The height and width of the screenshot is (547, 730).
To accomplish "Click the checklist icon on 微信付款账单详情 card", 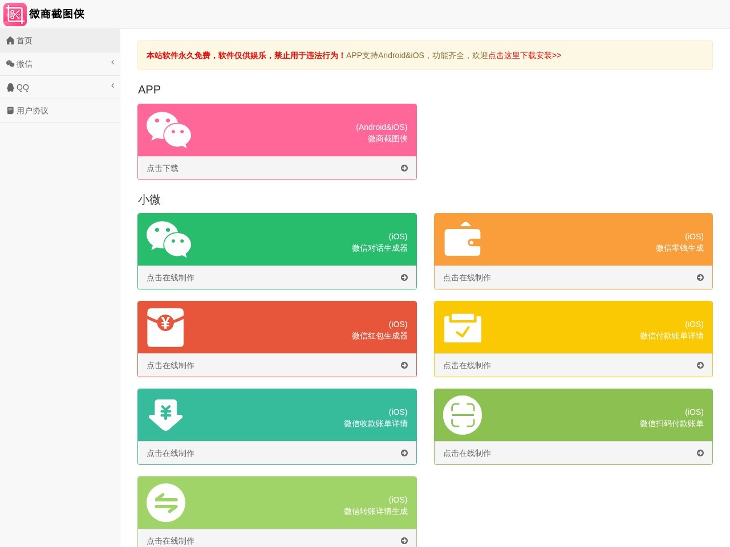I will coord(463,328).
